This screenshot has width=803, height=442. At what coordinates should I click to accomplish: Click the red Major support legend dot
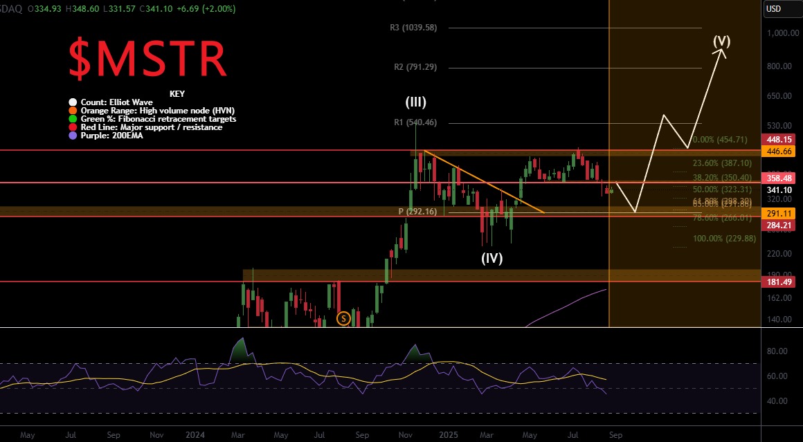click(x=73, y=127)
